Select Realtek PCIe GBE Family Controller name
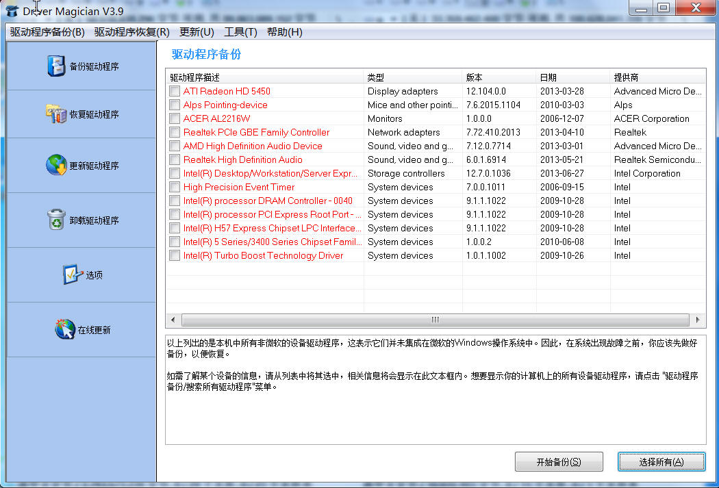Image resolution: width=719 pixels, height=488 pixels. (256, 132)
